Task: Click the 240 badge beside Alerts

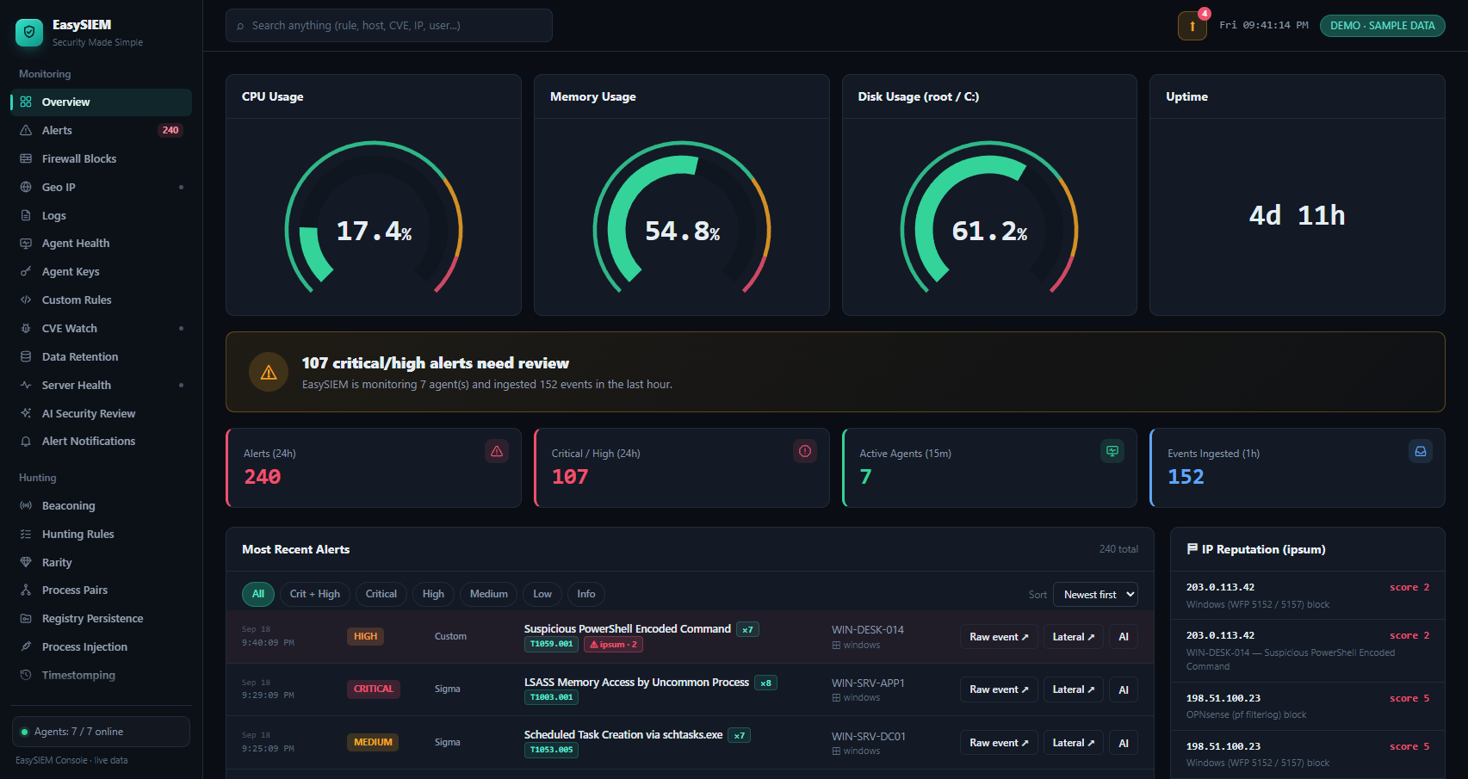Action: [170, 130]
